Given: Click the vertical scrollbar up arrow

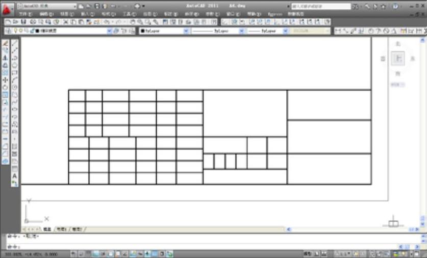Looking at the screenshot, I should tap(422, 40).
